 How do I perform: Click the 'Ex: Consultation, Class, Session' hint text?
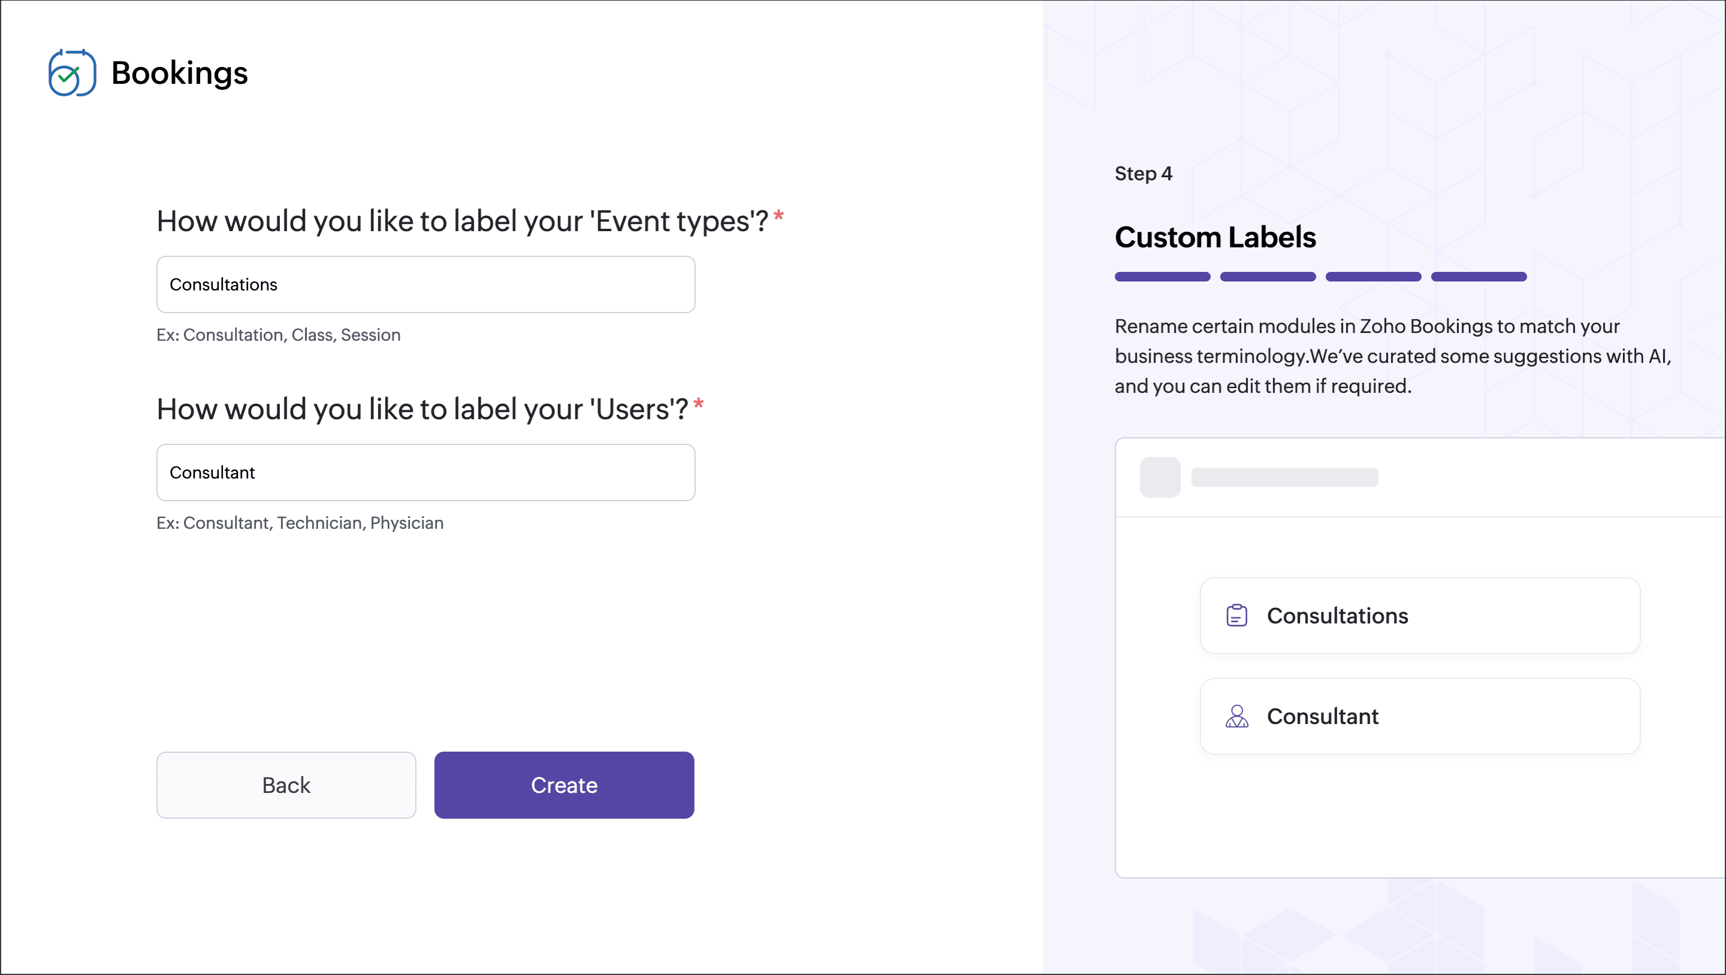tap(278, 335)
